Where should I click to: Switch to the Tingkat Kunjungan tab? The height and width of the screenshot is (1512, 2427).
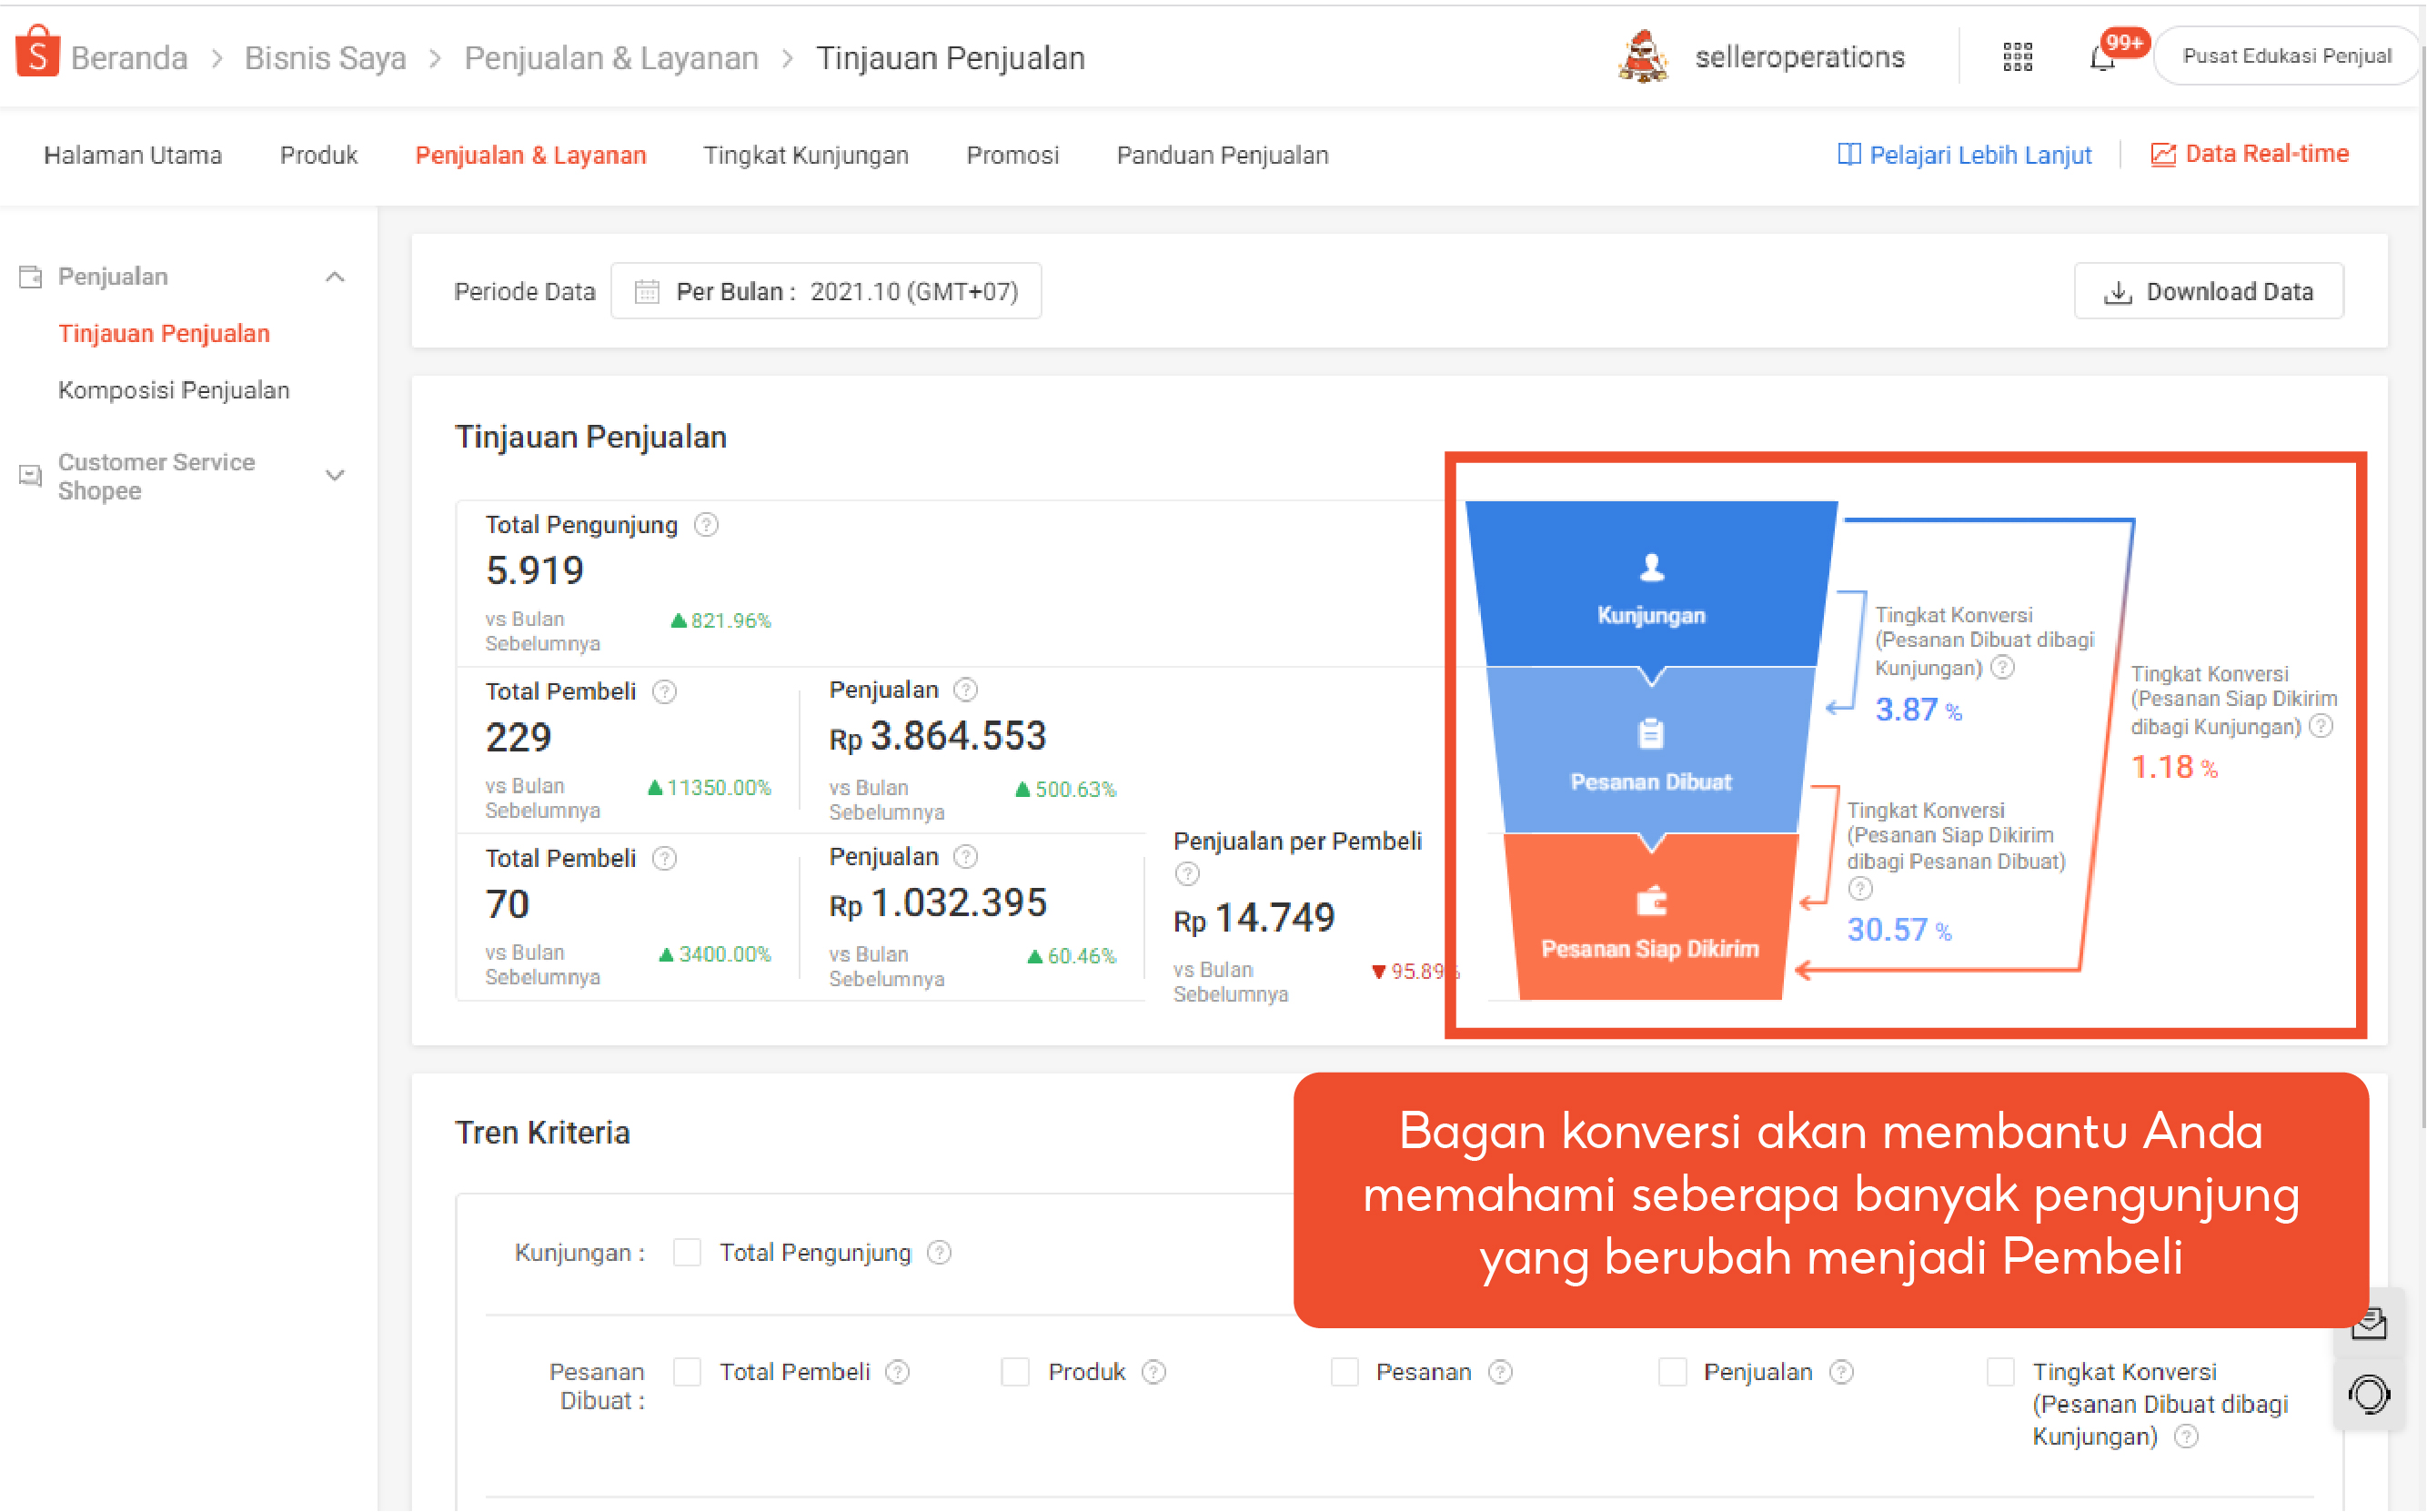point(806,155)
